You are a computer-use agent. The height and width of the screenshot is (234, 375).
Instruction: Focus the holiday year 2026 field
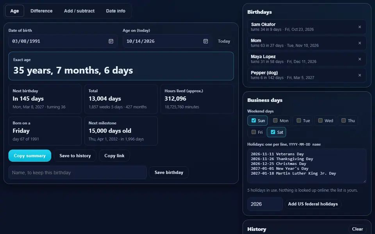click(265, 204)
